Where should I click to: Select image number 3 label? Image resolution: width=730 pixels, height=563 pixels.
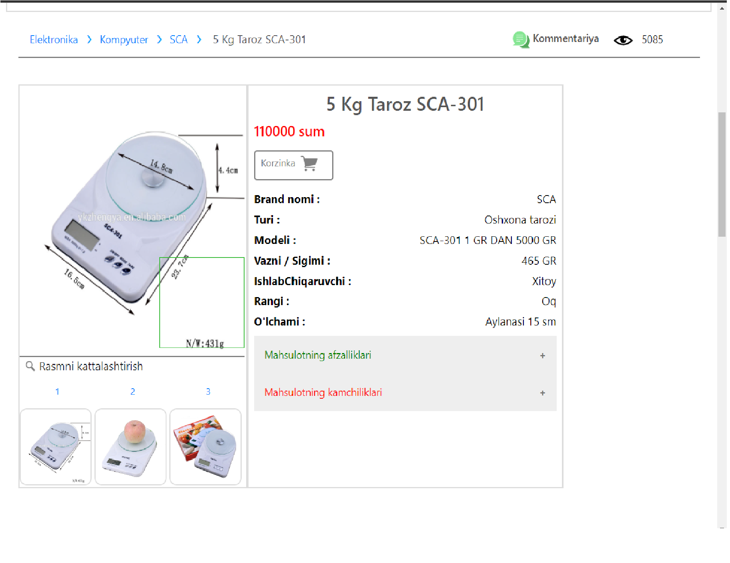click(208, 391)
